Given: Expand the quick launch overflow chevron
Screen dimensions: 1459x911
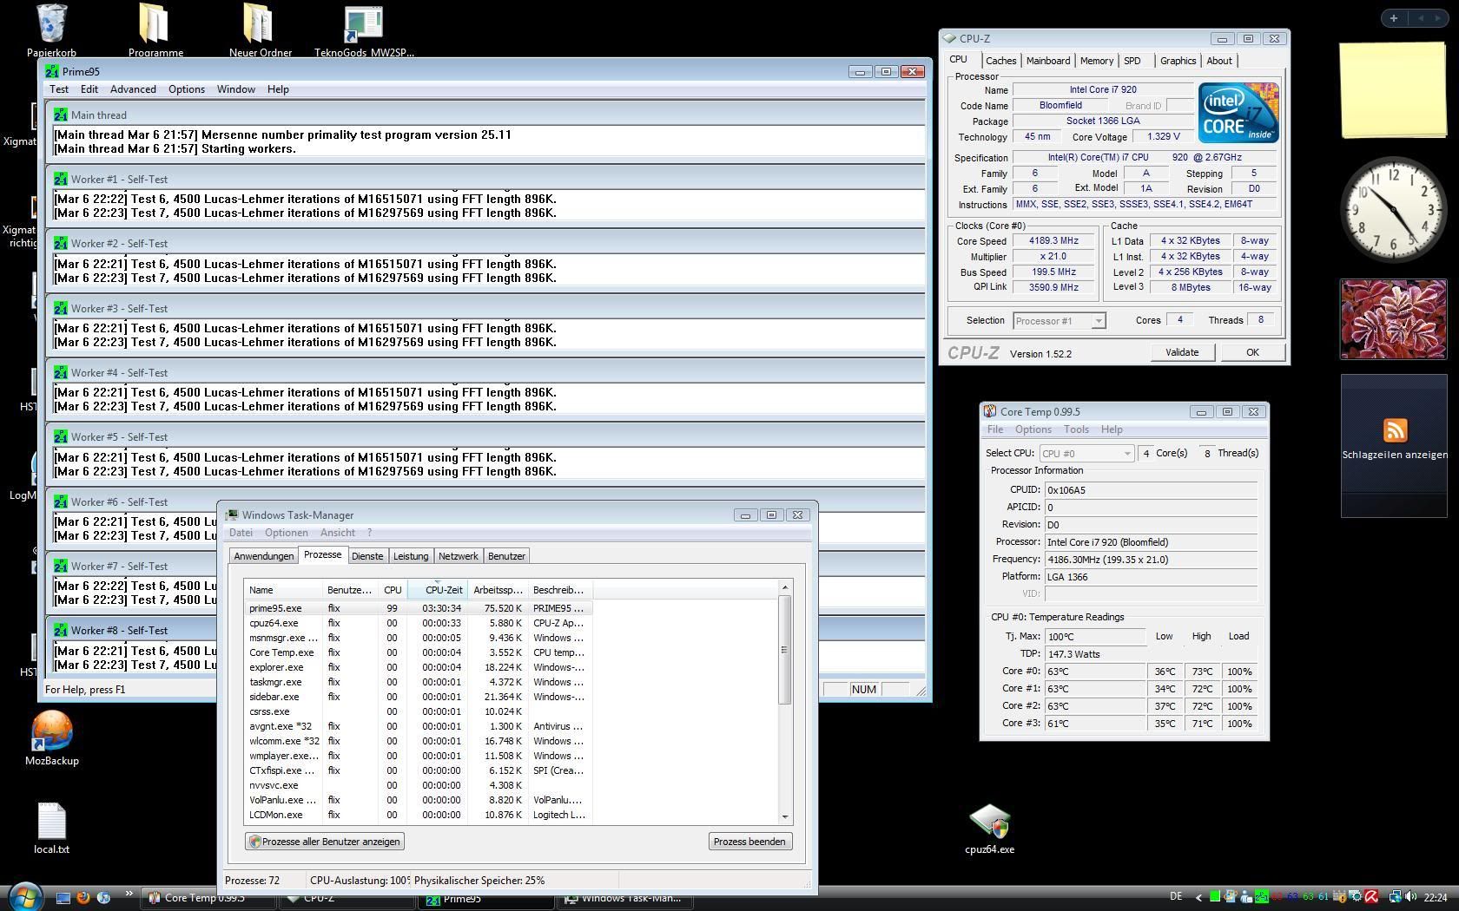Looking at the screenshot, I should tap(129, 894).
